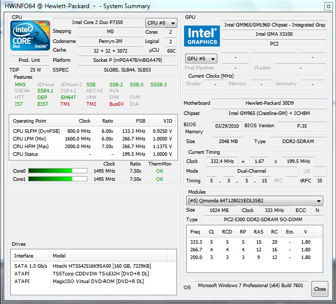The width and height of the screenshot is (336, 304).
Task: Select the VID column header
Action: pos(162,121)
